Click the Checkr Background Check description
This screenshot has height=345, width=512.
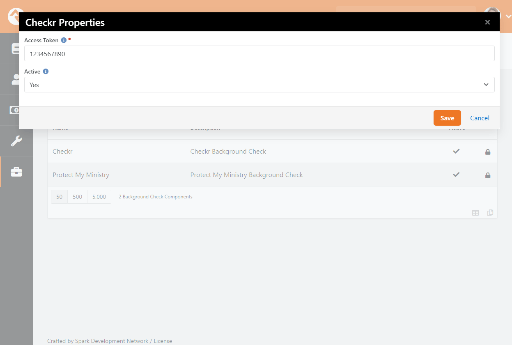pos(228,152)
